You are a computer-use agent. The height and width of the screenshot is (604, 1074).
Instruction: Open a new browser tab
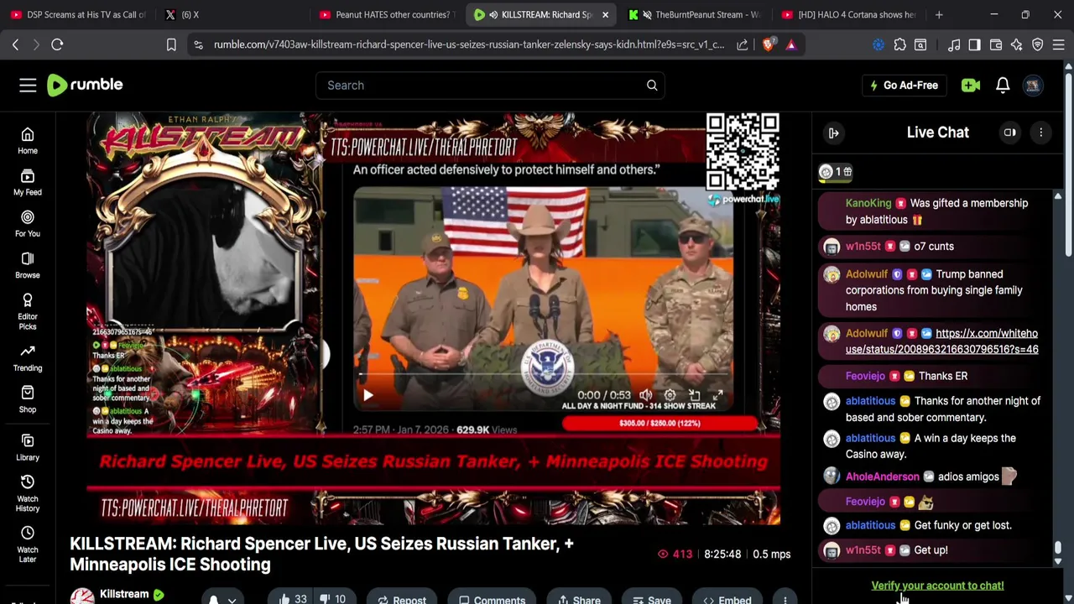coord(939,14)
